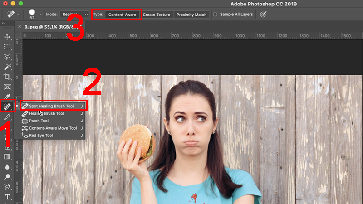Viewport: 363px width, 204px height.
Task: Select the Eyedropper tool
Action: click(7, 97)
